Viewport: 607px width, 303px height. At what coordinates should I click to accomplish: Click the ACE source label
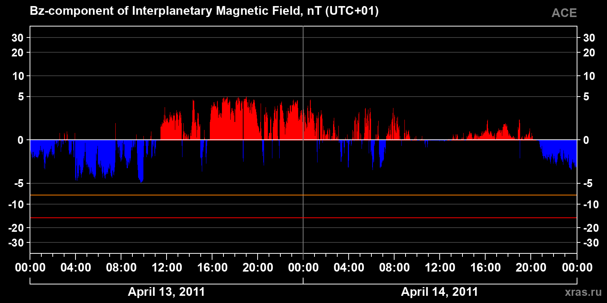[564, 13]
